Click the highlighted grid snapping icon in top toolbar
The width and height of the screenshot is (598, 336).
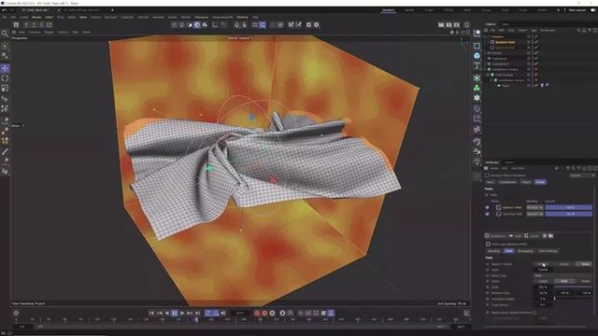pos(263,25)
